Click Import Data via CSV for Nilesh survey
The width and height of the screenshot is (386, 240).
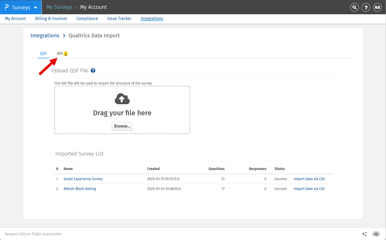pos(309,189)
